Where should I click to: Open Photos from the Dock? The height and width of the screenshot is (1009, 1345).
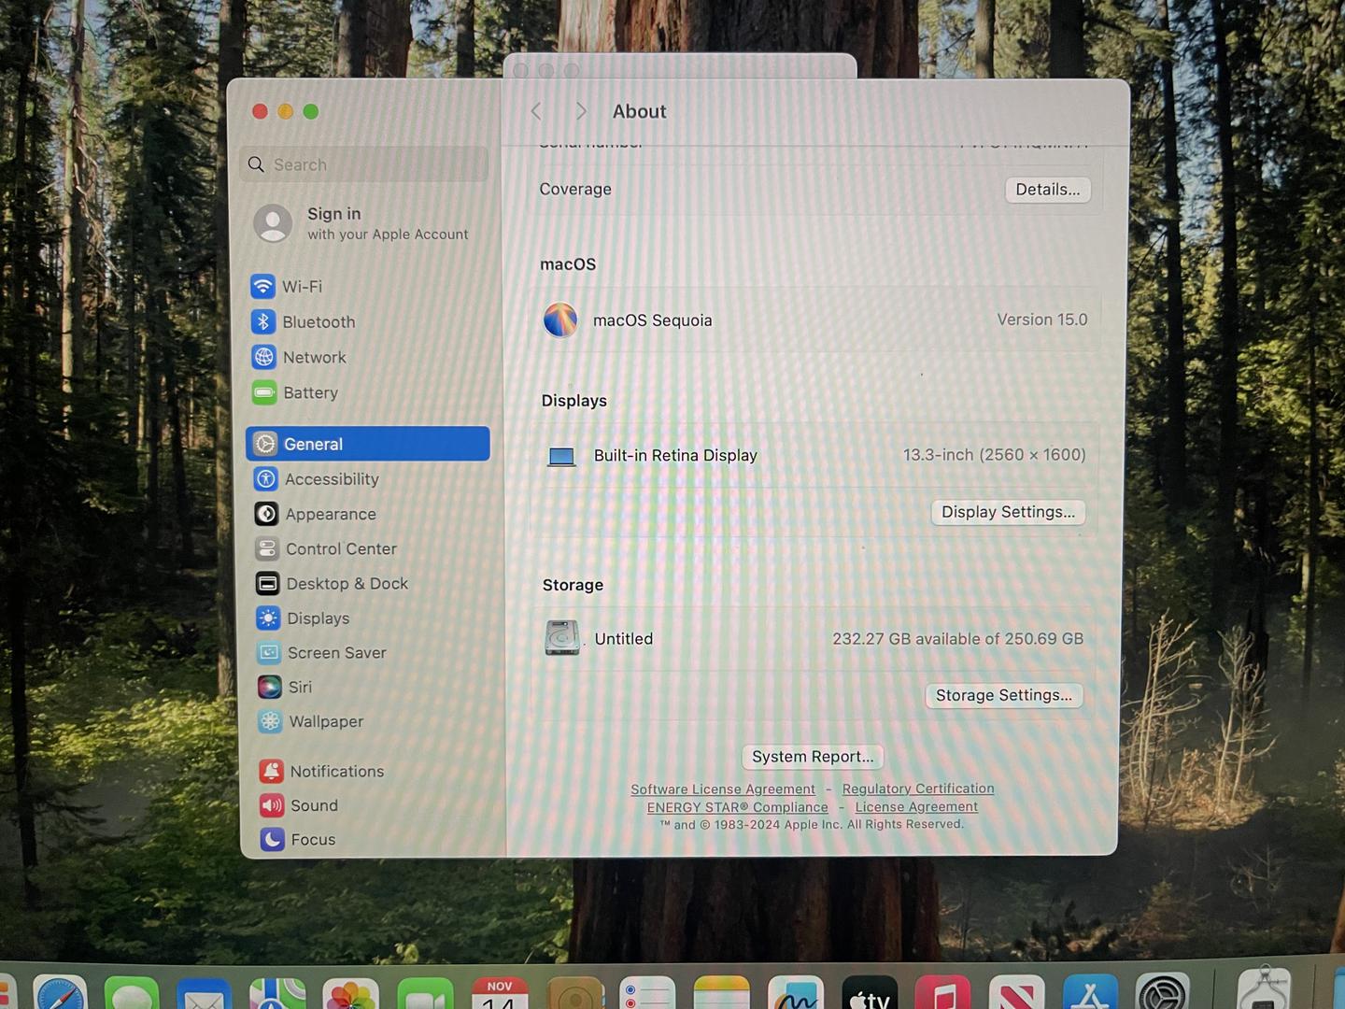tap(350, 994)
